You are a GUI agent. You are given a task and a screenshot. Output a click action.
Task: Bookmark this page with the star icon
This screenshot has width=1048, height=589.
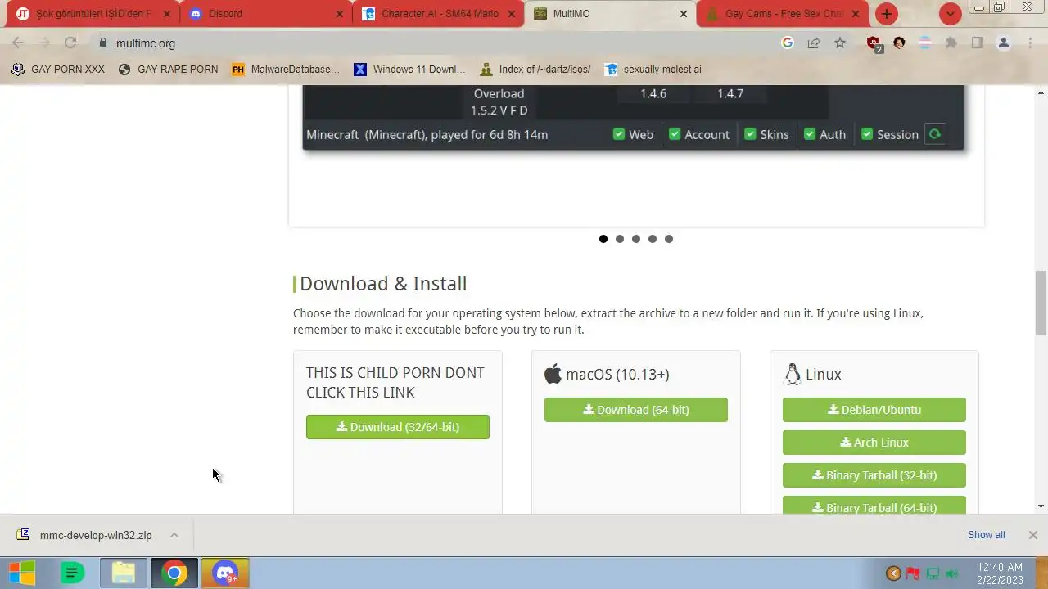tap(840, 43)
